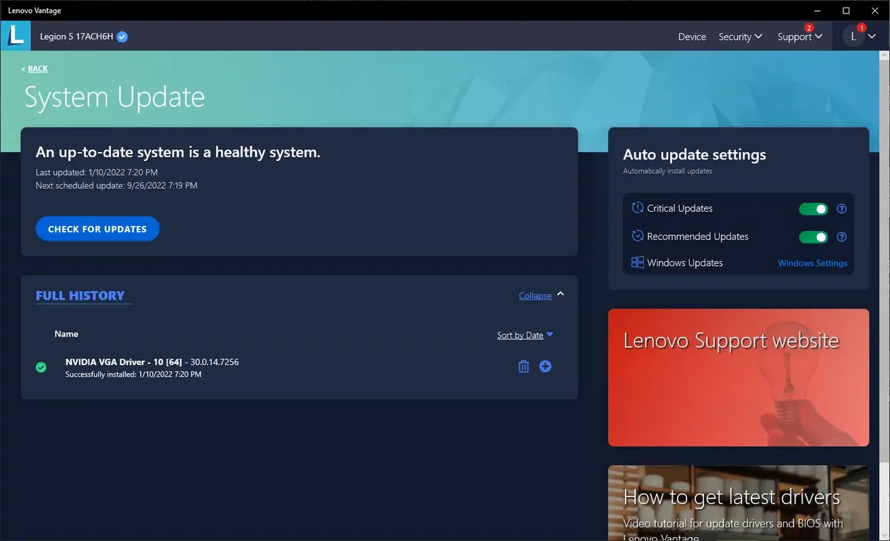Disable the Critical Updates auto-install toggle
This screenshot has height=541, width=890.
pyautogui.click(x=812, y=209)
